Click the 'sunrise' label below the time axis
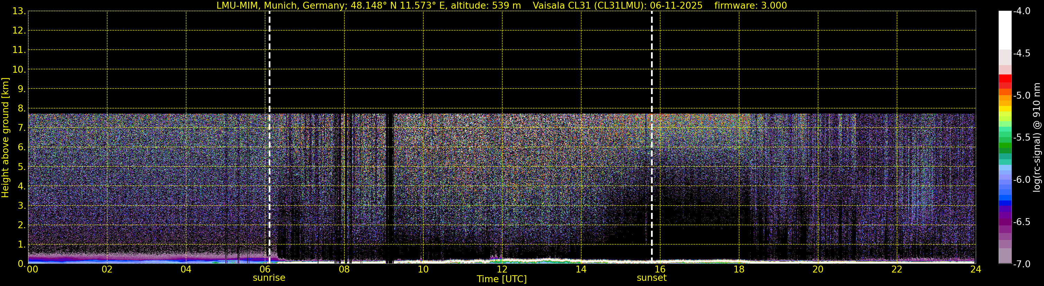The width and height of the screenshot is (1044, 286). pyautogui.click(x=269, y=278)
